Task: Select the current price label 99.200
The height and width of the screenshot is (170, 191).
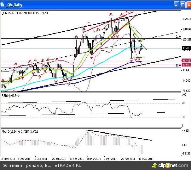Action: coord(186,48)
